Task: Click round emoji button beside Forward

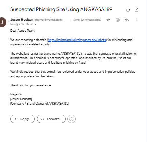Action: [72, 119]
